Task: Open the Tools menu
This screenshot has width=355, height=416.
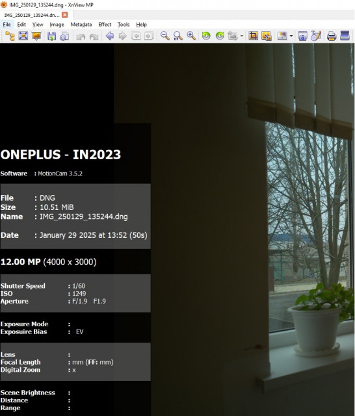Action: pos(124,25)
